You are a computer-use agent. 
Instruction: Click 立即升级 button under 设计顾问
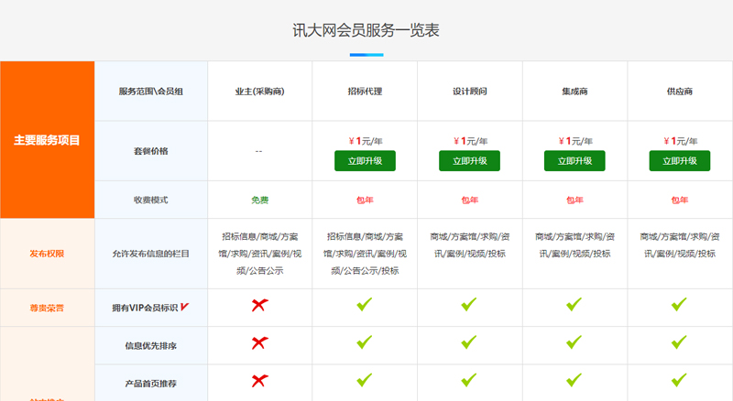469,161
